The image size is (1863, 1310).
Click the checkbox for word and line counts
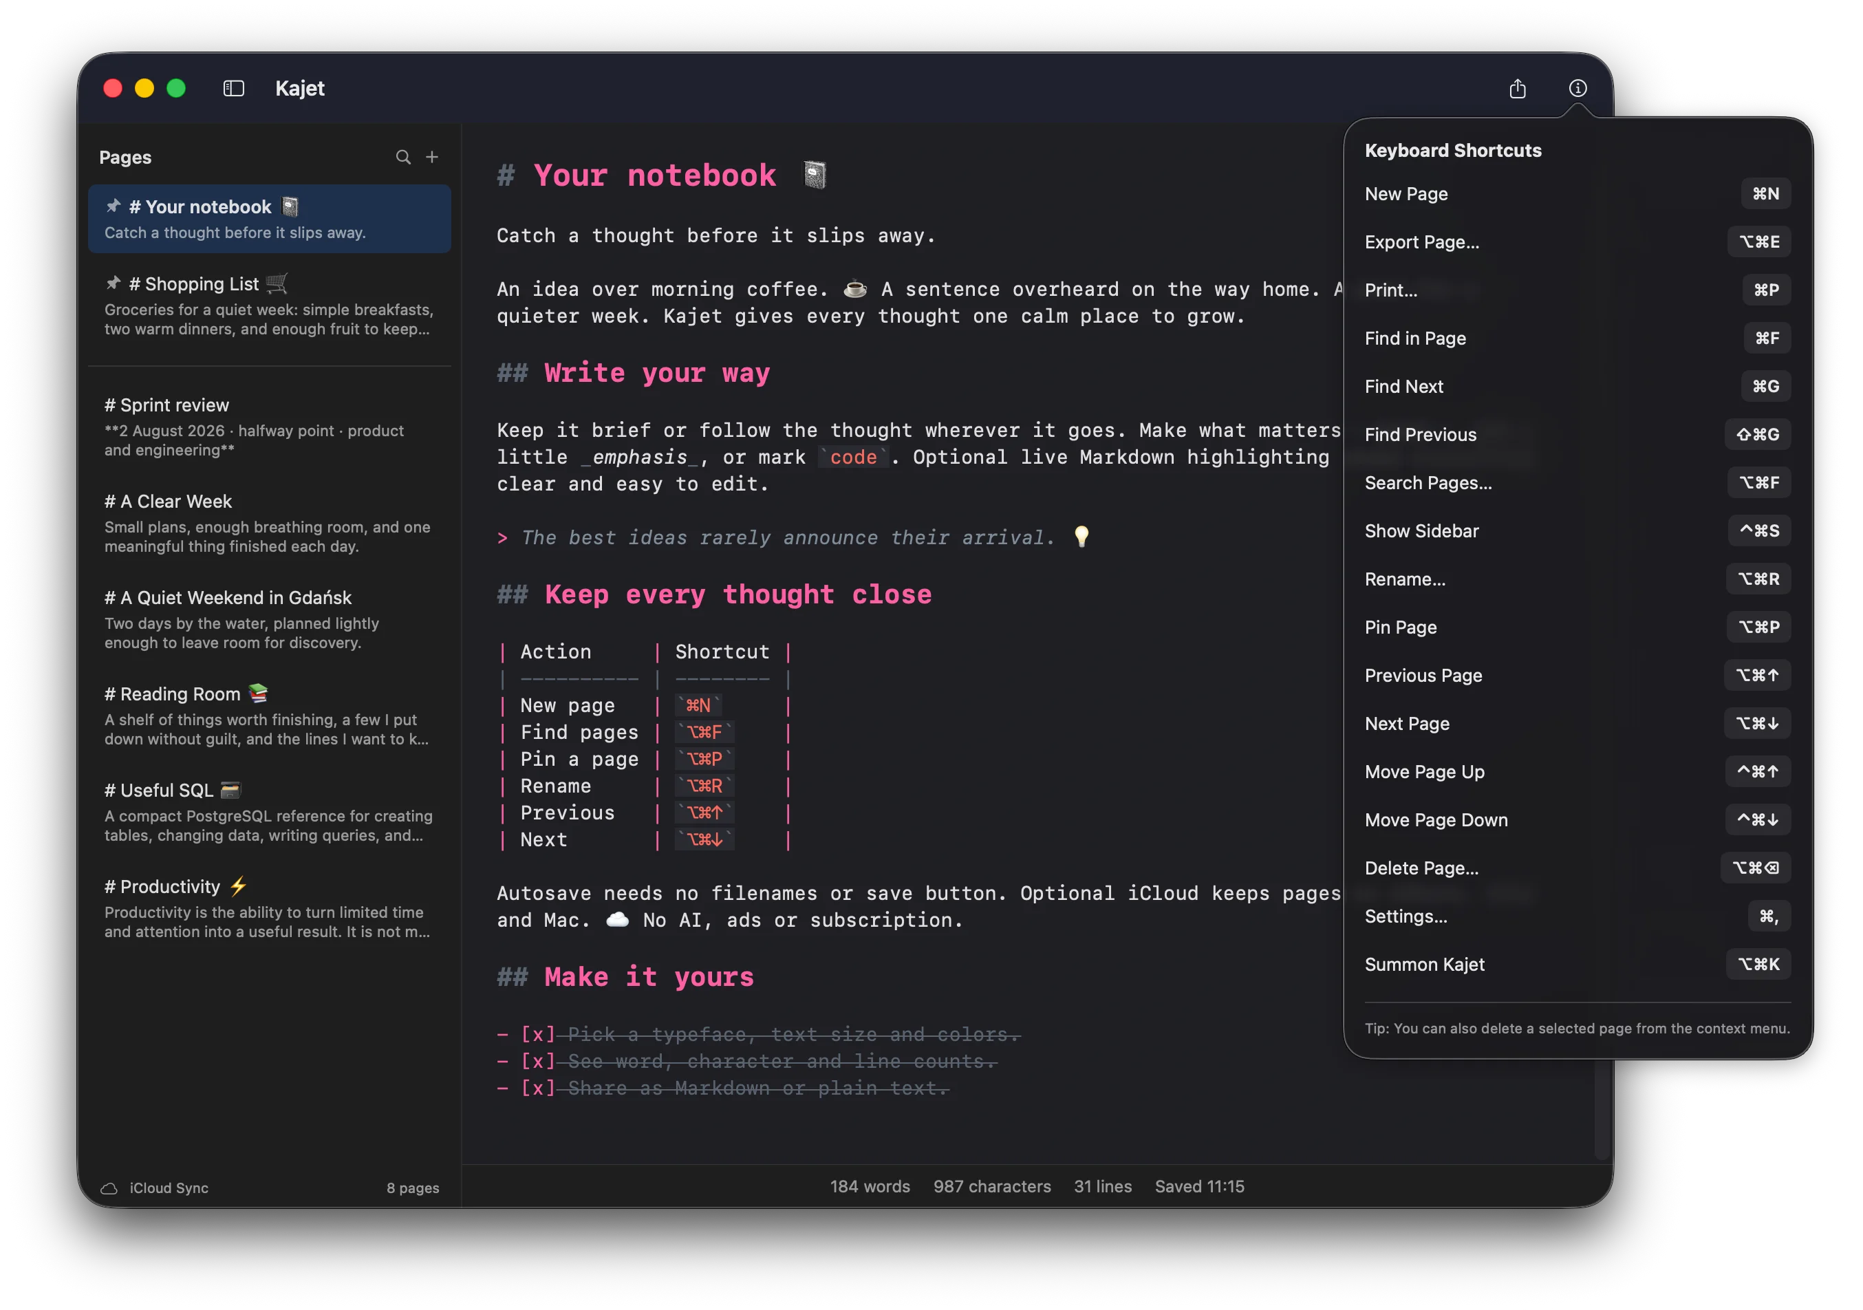(x=538, y=1062)
